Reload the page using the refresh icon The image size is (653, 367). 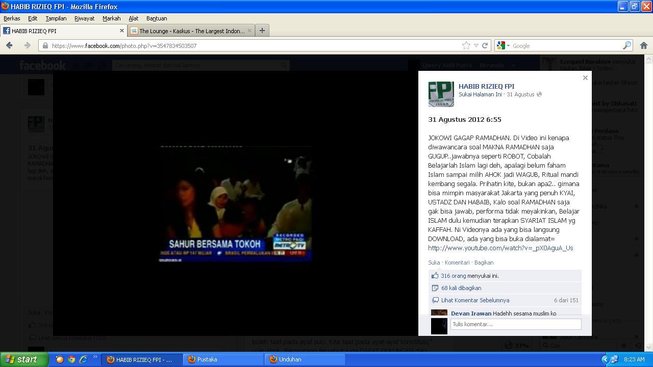click(x=485, y=45)
